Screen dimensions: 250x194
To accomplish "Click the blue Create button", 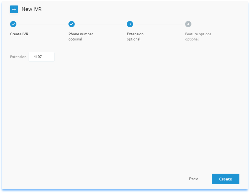I will (x=225, y=179).
